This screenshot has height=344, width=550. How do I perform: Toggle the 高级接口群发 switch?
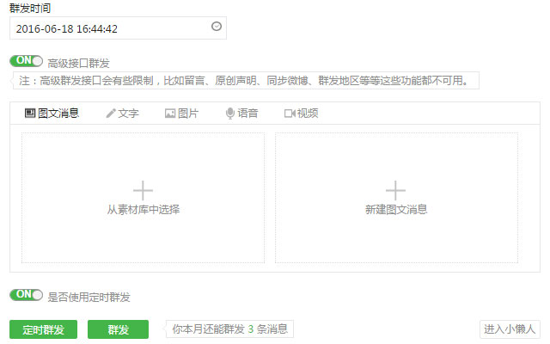tap(27, 61)
